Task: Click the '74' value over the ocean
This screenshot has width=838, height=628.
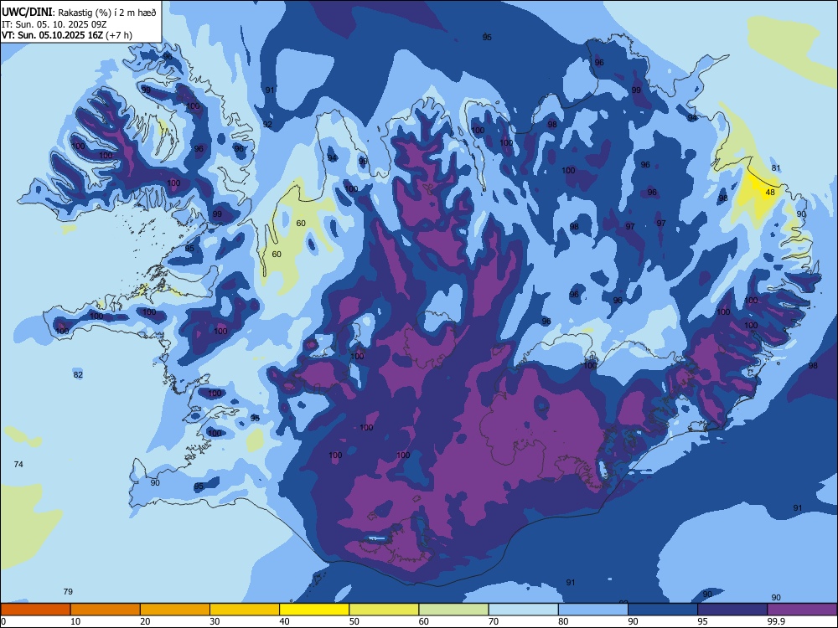Action: click(x=18, y=465)
